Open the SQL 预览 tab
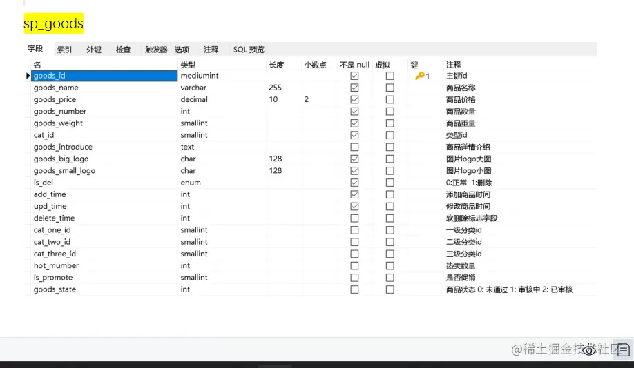This screenshot has height=368, width=634. point(249,49)
